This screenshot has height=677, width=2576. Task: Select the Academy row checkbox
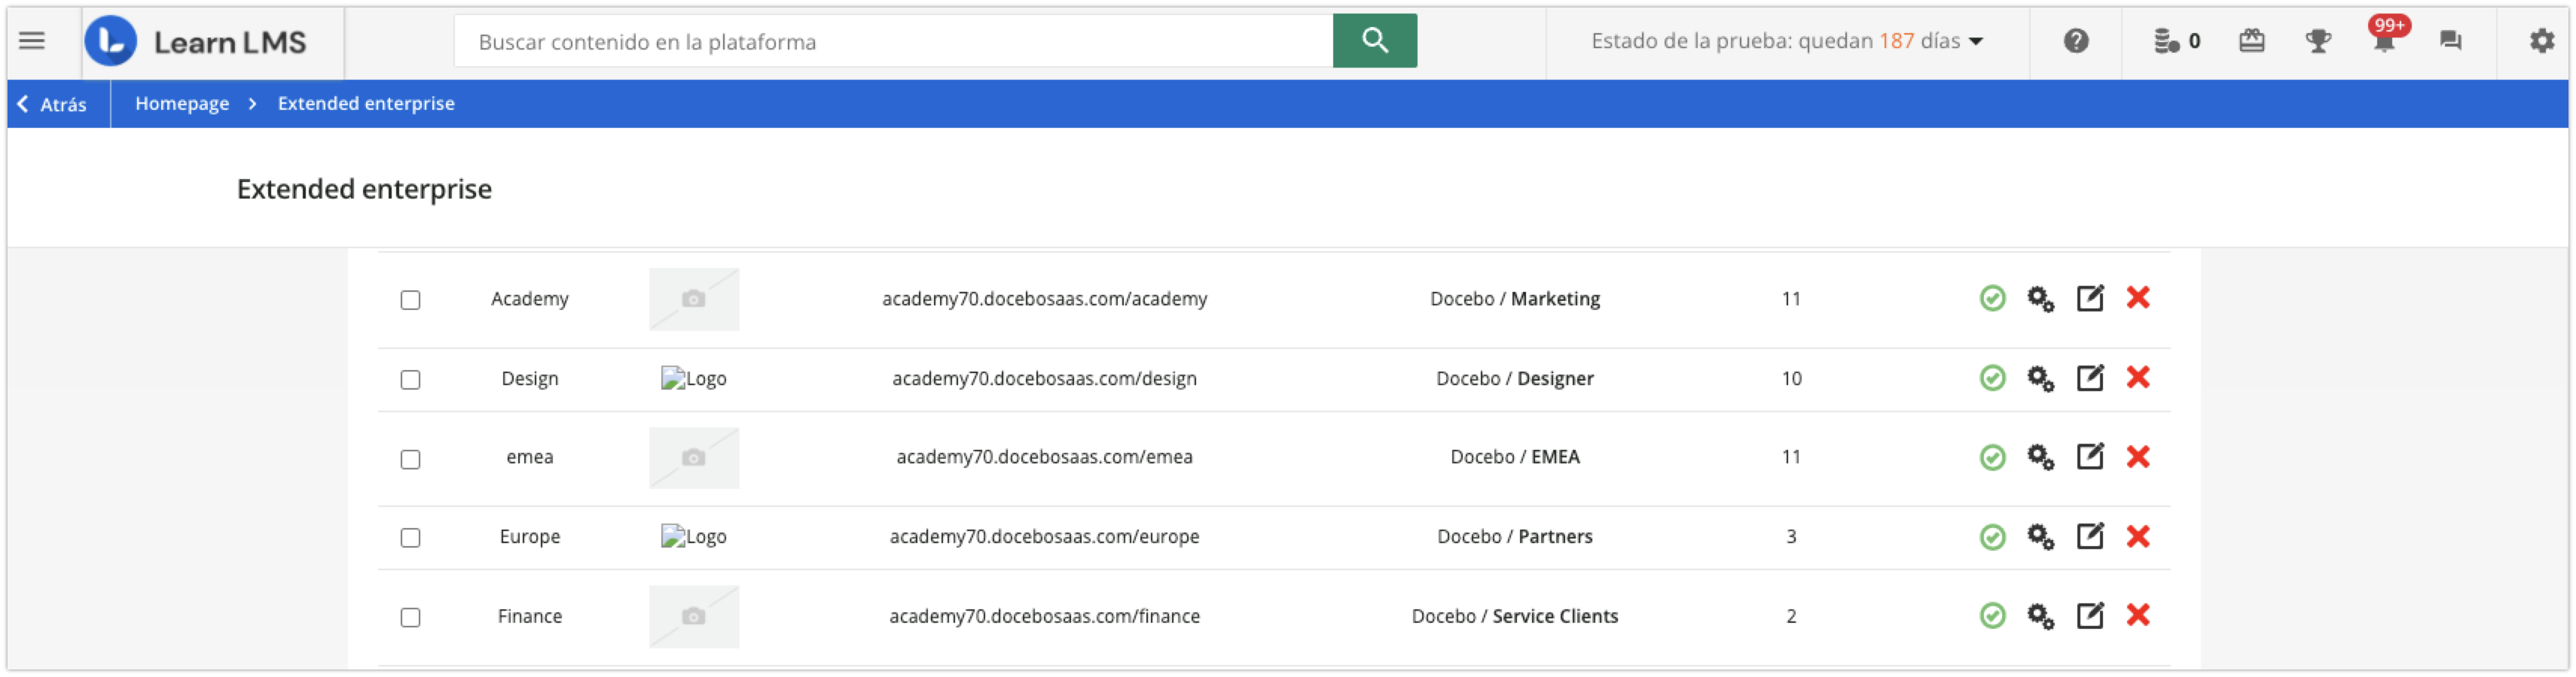click(x=410, y=299)
